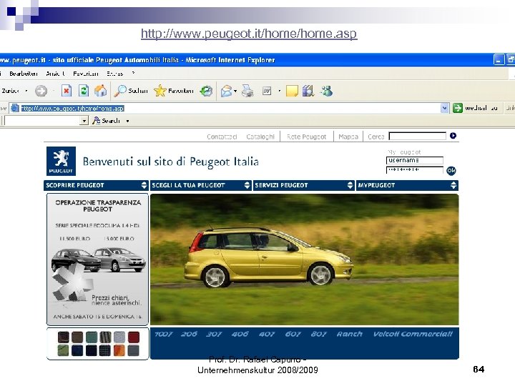
Task: Go to Home page via house icon
Action: (x=101, y=91)
